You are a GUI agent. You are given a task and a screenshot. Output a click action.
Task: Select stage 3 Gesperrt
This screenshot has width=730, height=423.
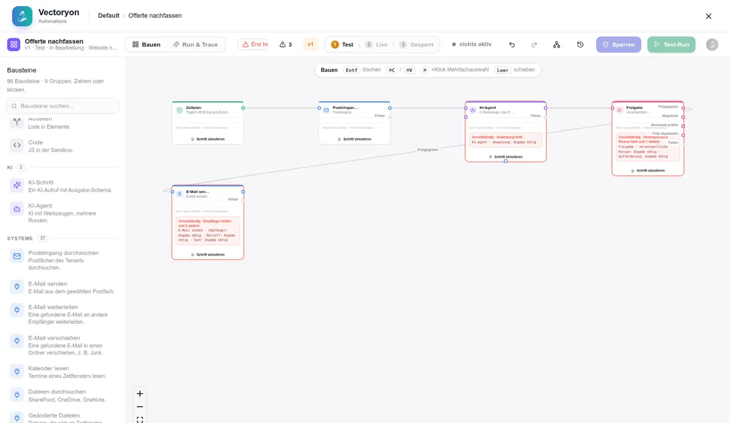pos(417,44)
